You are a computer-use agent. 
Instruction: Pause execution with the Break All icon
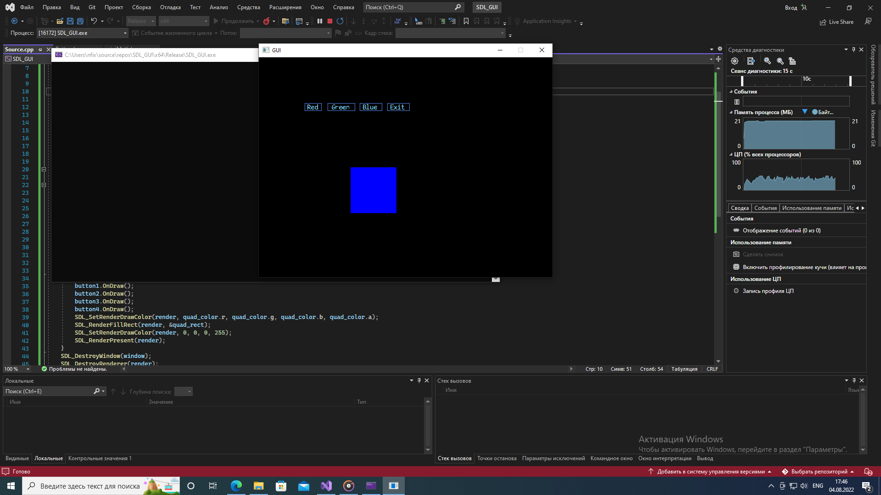click(x=319, y=21)
